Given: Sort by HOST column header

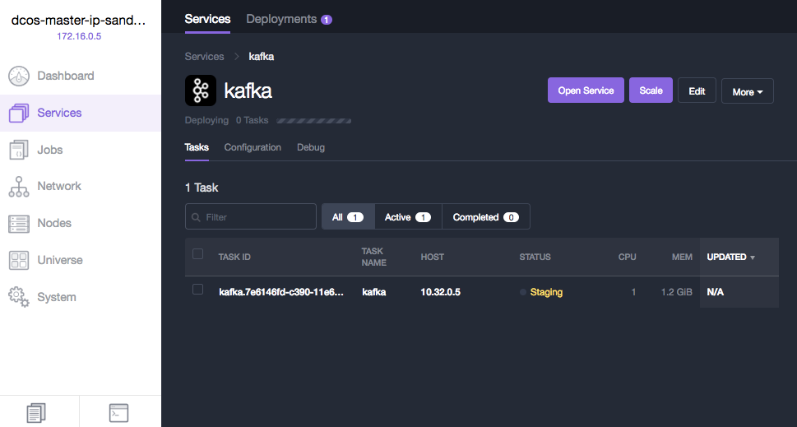Looking at the screenshot, I should pos(432,258).
